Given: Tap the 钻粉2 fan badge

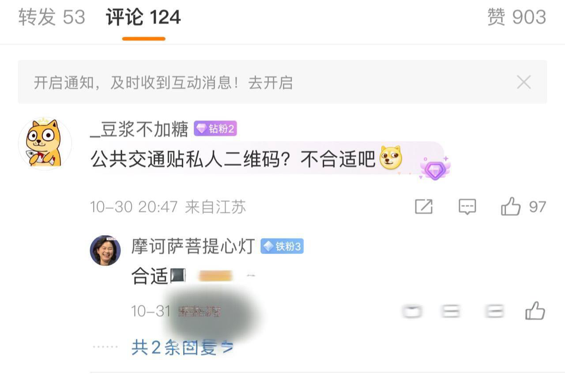Looking at the screenshot, I should click(x=215, y=129).
